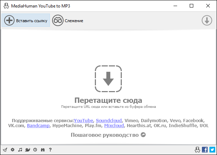Click the dashed drop-zone arrow box
The image size is (217, 155).
pos(108,79)
